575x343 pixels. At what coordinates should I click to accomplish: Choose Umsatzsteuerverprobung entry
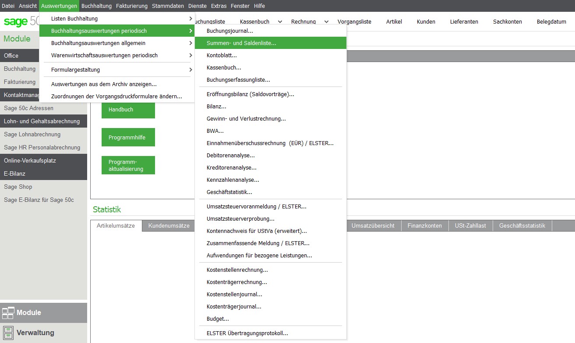[271, 218]
